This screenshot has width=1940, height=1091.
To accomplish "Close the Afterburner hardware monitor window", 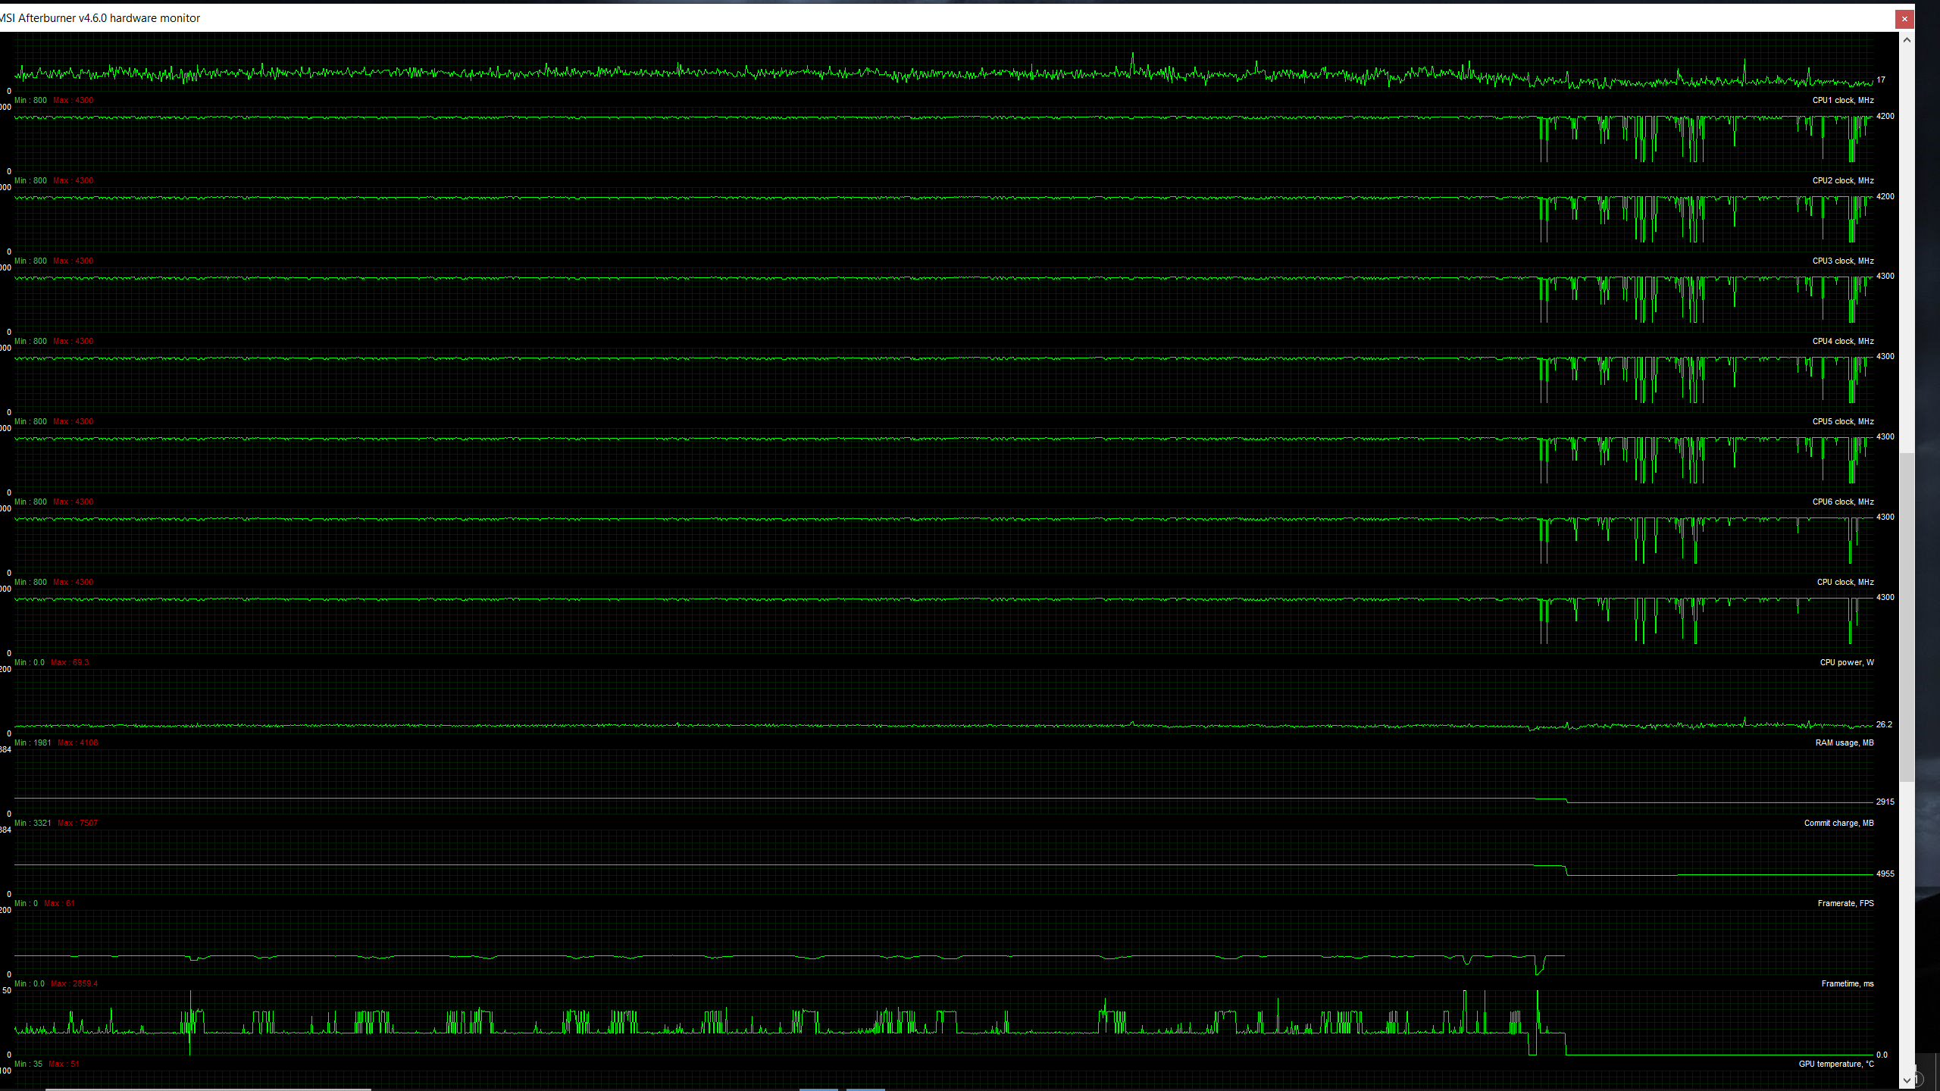I will (x=1904, y=19).
